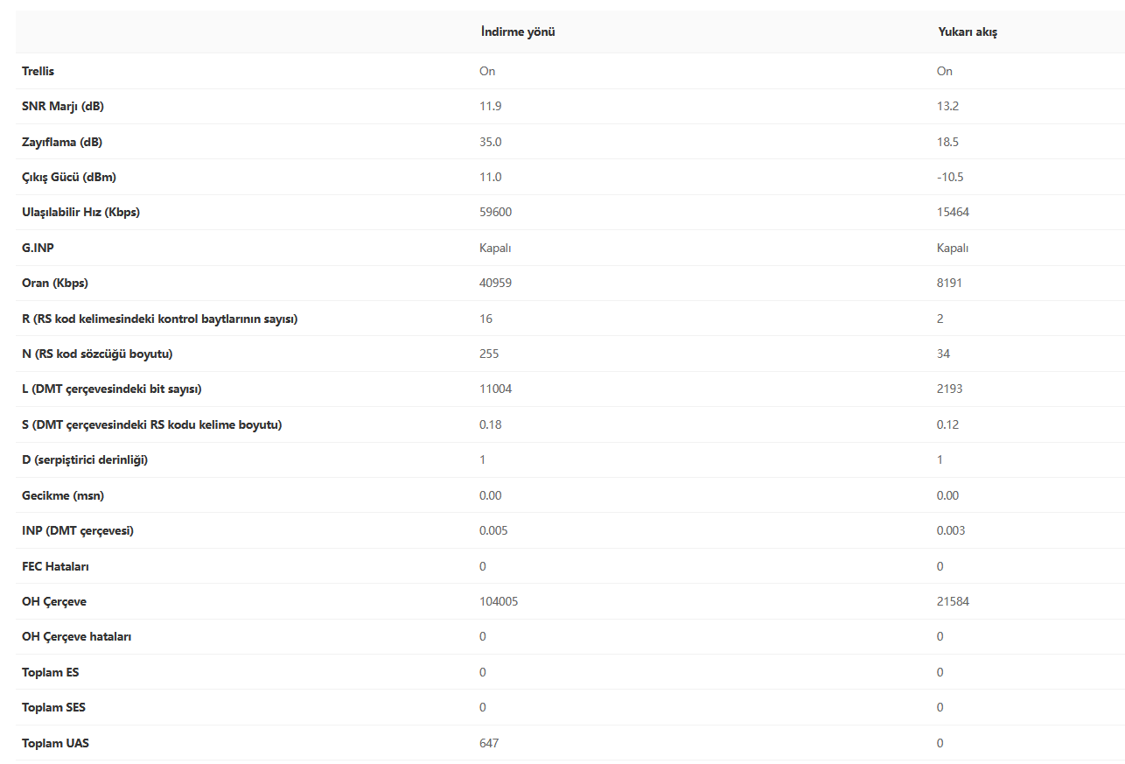The image size is (1125, 764).
Task: Click downstream SNR margin value 11.9
Action: (x=490, y=106)
